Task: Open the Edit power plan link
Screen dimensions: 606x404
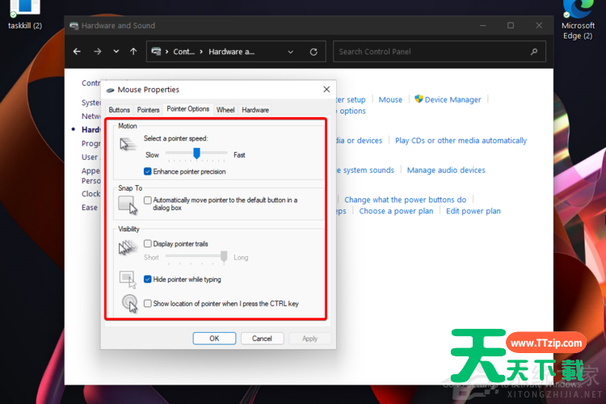Action: coord(473,211)
